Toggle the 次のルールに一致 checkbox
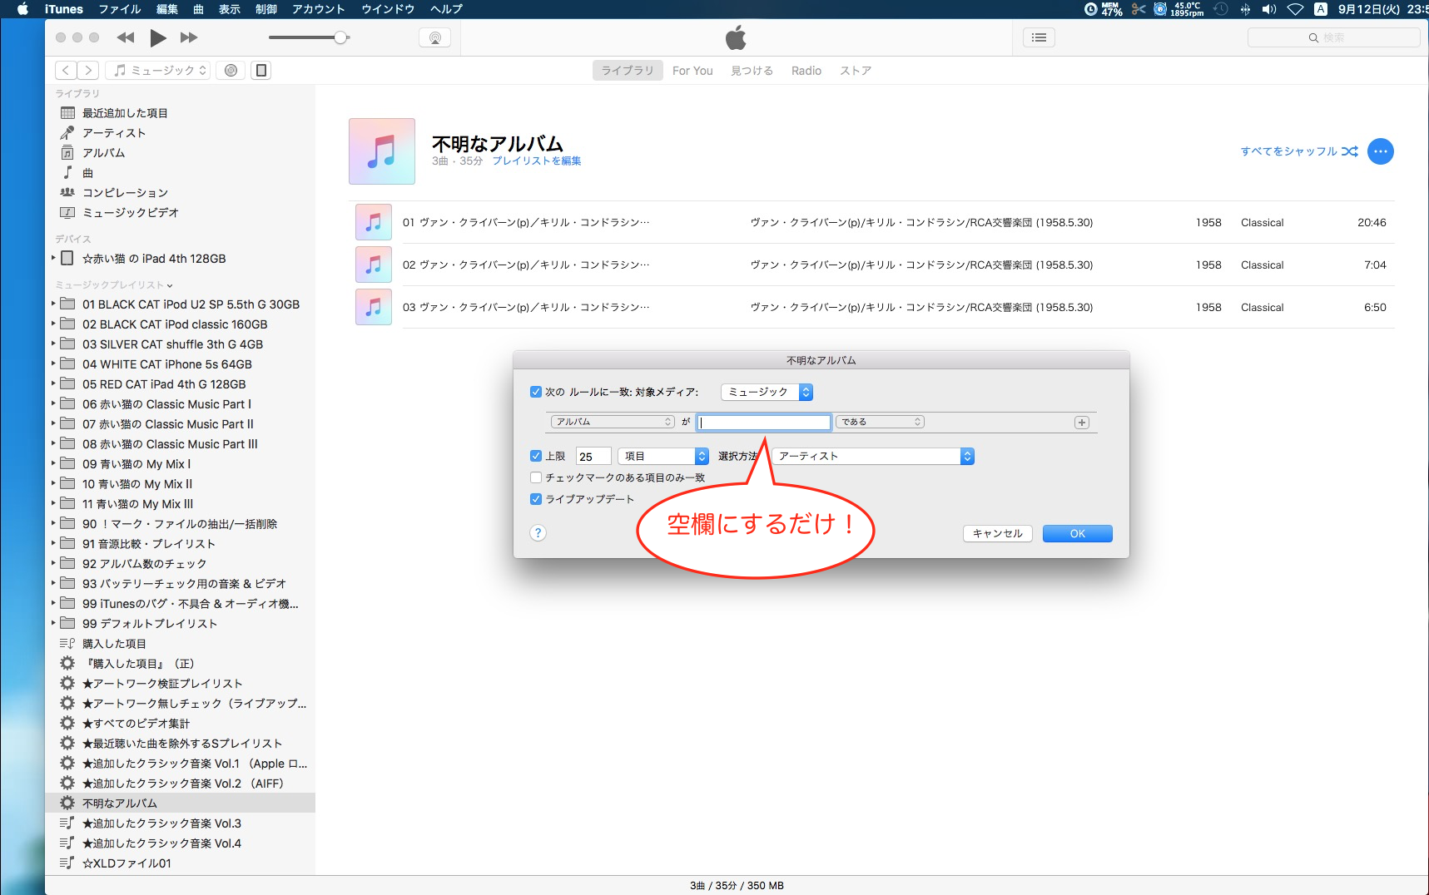Image resolution: width=1429 pixels, height=895 pixels. tap(536, 392)
